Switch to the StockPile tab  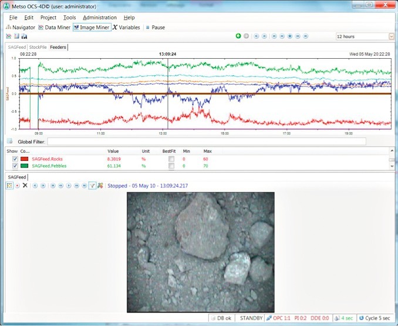click(38, 47)
